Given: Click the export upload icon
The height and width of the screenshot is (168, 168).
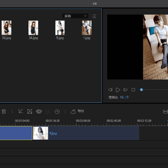Looking at the screenshot, I should coord(73,112).
